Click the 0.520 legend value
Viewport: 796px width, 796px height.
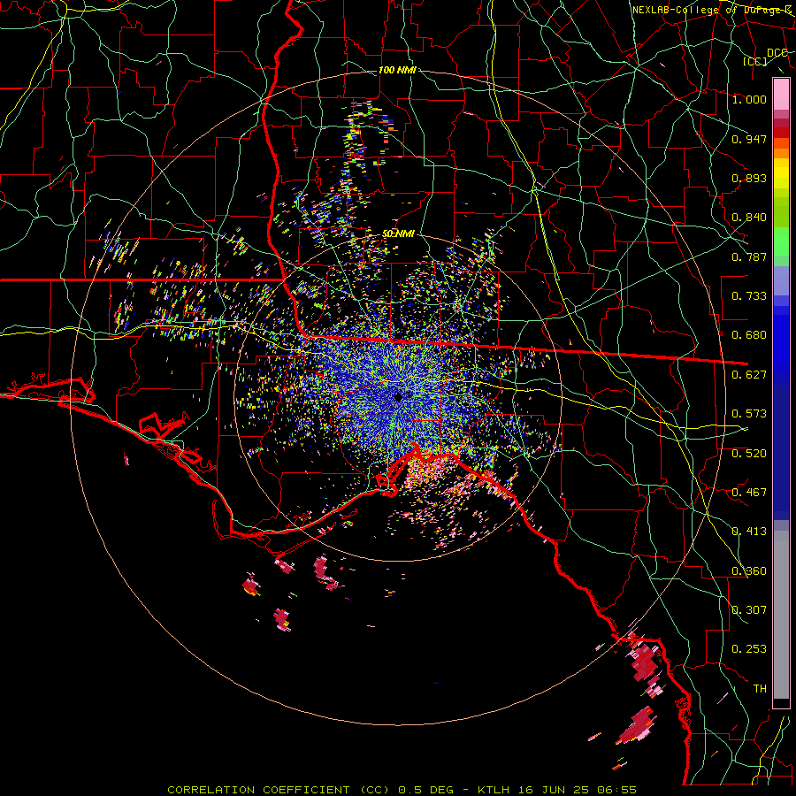click(x=749, y=454)
